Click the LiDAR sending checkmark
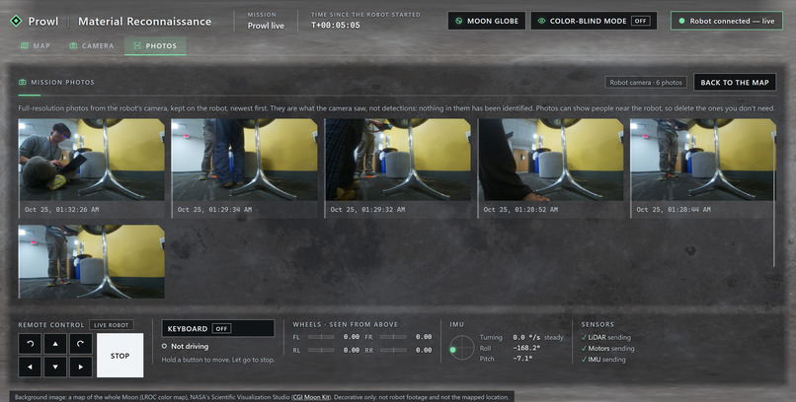The image size is (796, 402). coord(585,337)
